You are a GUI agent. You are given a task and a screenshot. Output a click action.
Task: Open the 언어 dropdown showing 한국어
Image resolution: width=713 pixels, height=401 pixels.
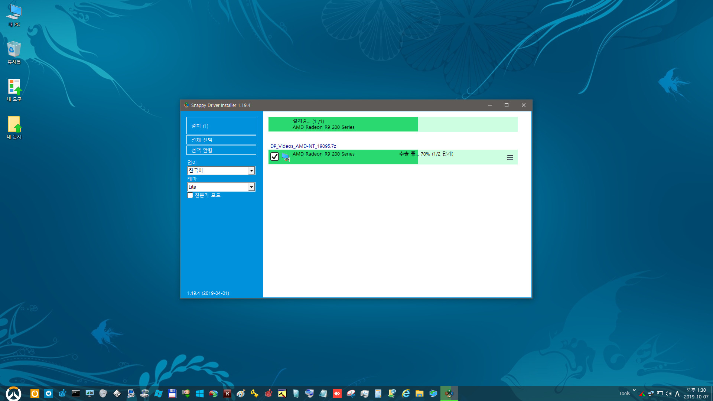coord(221,170)
